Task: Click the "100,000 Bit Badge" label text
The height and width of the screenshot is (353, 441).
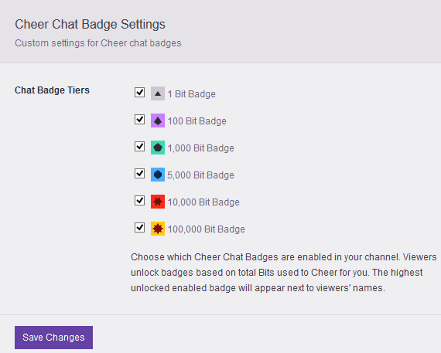Action: [206, 229]
